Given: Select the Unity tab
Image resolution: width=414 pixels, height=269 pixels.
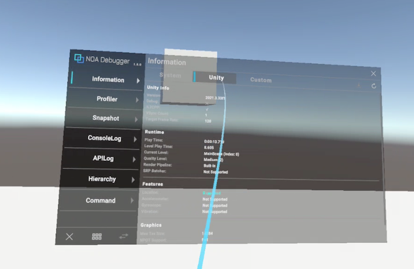Looking at the screenshot, I should 215,78.
